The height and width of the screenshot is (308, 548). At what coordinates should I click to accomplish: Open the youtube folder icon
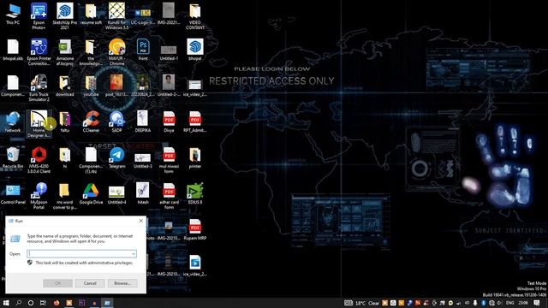[x=91, y=86]
